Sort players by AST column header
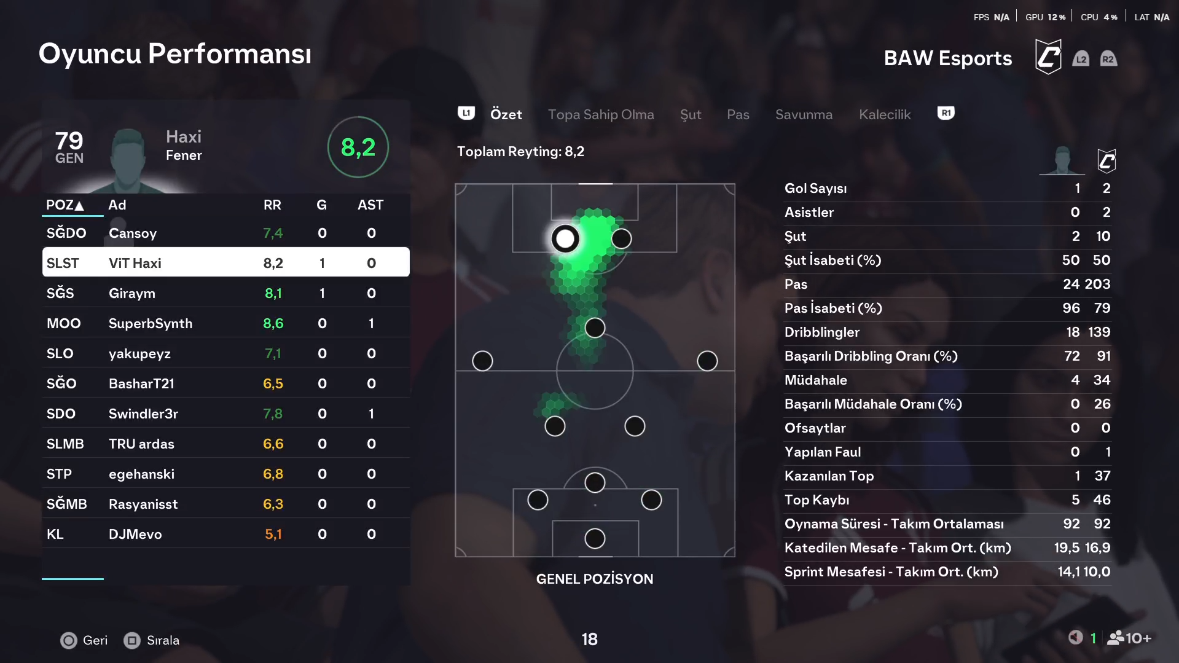Viewport: 1179px width, 663px height. pos(370,205)
